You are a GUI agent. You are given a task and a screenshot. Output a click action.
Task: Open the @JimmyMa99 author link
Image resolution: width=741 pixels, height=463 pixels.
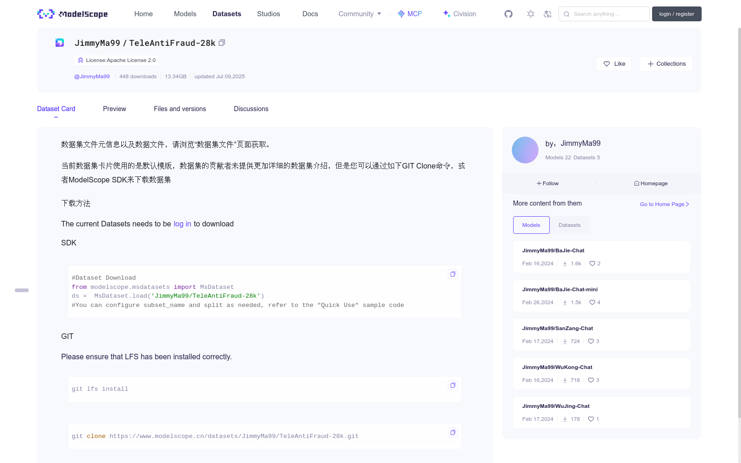[x=92, y=76]
